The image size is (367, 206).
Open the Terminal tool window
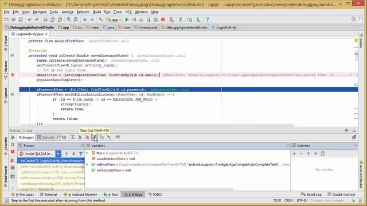pos(49,195)
